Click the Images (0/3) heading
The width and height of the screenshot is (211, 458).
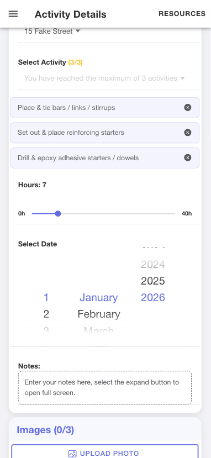point(45,430)
